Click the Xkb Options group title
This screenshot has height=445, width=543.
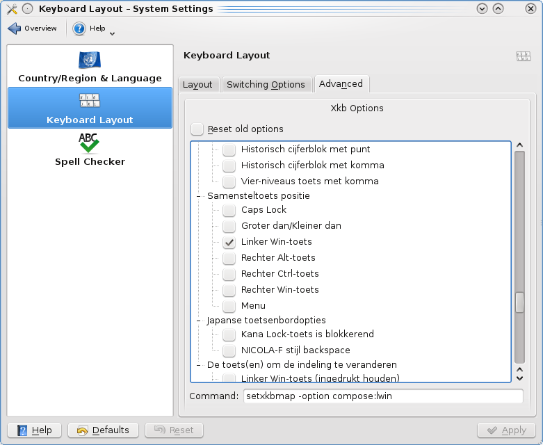pyautogui.click(x=357, y=108)
